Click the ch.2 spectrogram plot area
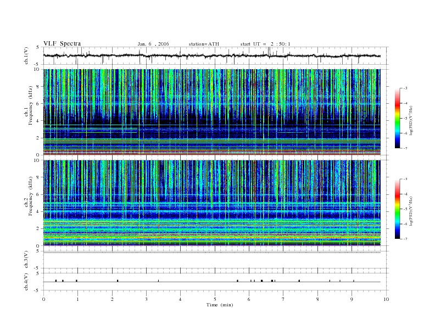Screen dimensions: 435x336 point(212,203)
